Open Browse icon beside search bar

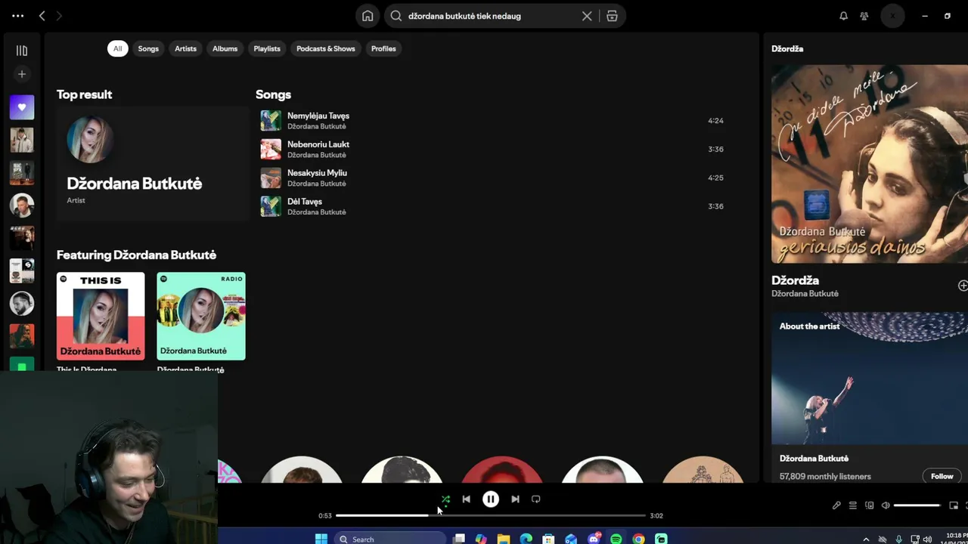tap(612, 16)
